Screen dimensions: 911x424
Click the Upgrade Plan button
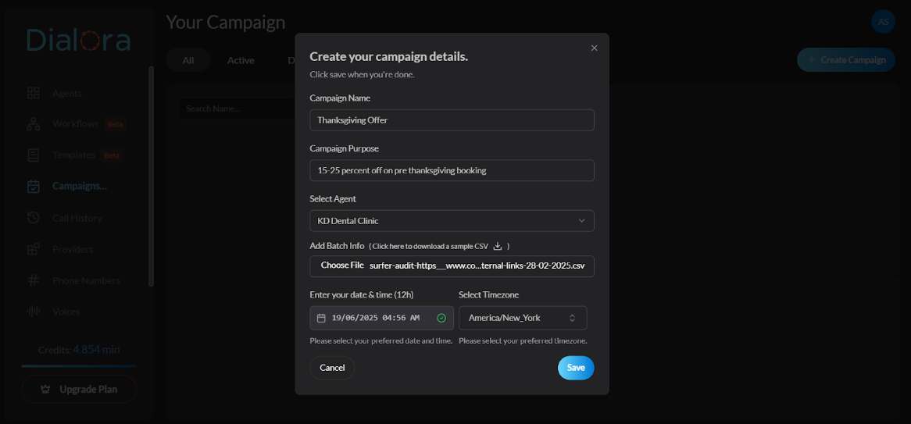(79, 389)
